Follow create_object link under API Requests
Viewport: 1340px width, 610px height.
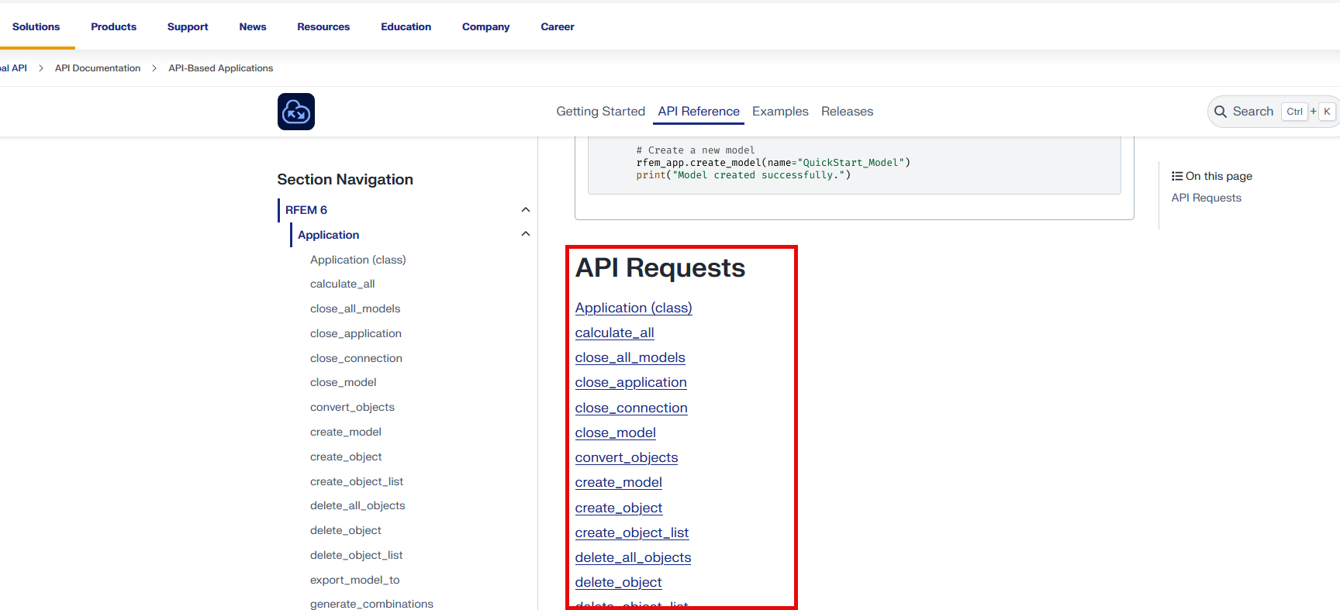pyautogui.click(x=619, y=508)
